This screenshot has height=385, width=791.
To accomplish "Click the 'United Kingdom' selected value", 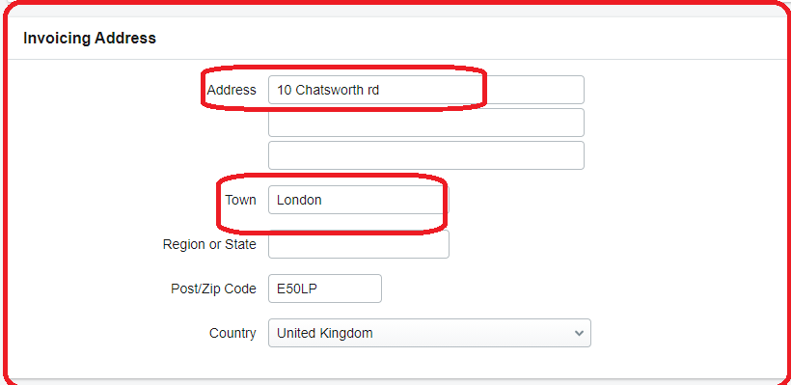I will click(325, 333).
